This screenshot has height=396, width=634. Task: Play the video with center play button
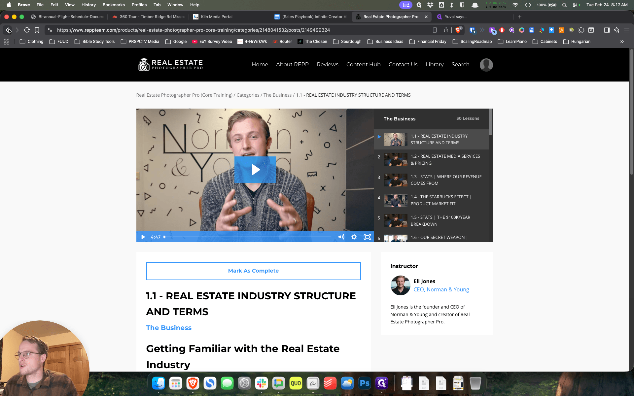click(255, 170)
